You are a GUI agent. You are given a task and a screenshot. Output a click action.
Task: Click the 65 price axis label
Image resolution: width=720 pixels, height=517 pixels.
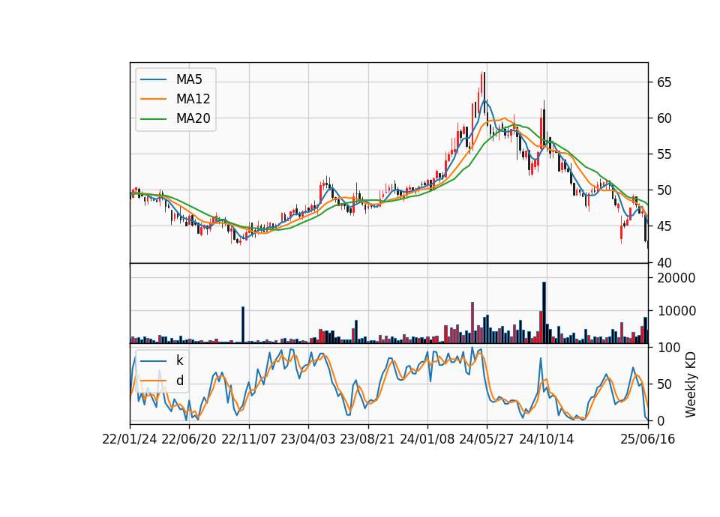pos(664,82)
